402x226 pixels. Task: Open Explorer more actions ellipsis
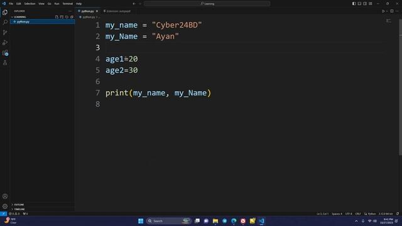click(70, 11)
